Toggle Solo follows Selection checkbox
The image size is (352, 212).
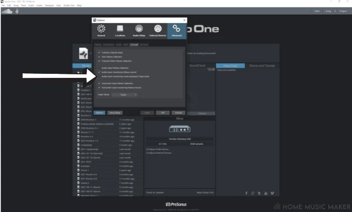(99, 57)
